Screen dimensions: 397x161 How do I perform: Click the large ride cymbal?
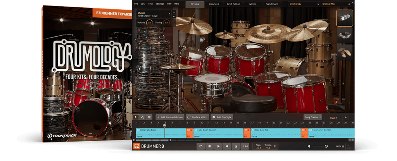point(268,33)
